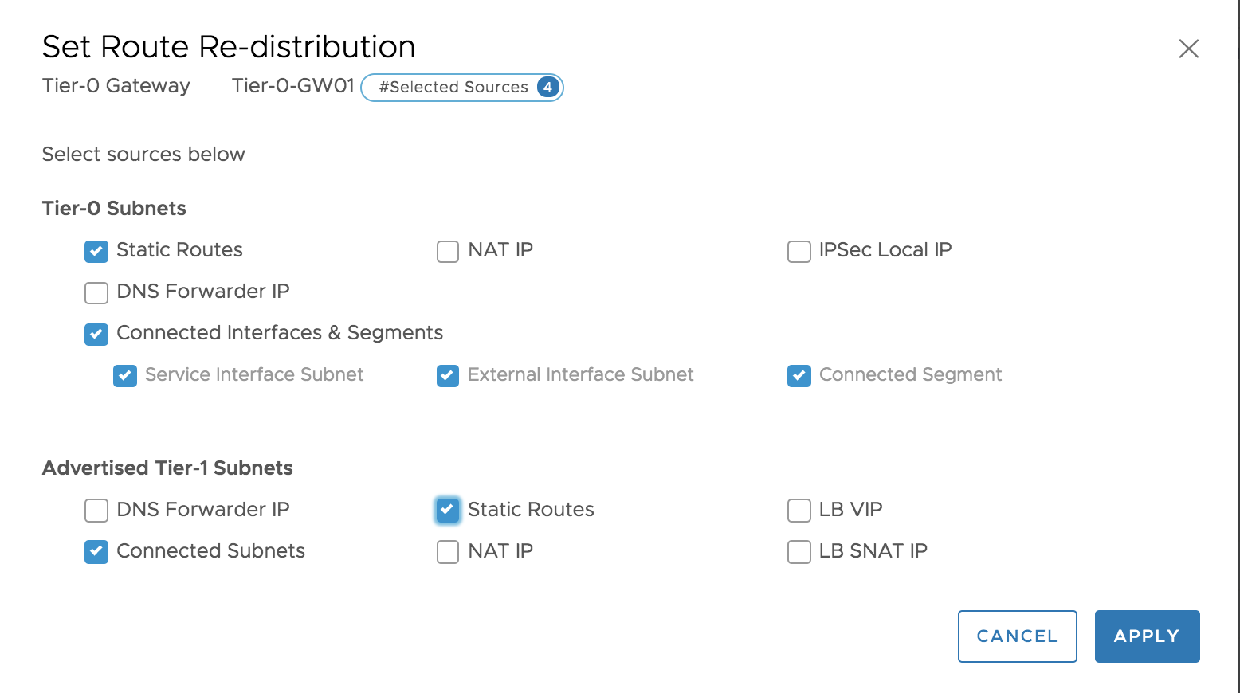The image size is (1240, 693).
Task: Enable Tier-1 NAT IP checkbox
Action: [x=448, y=552]
